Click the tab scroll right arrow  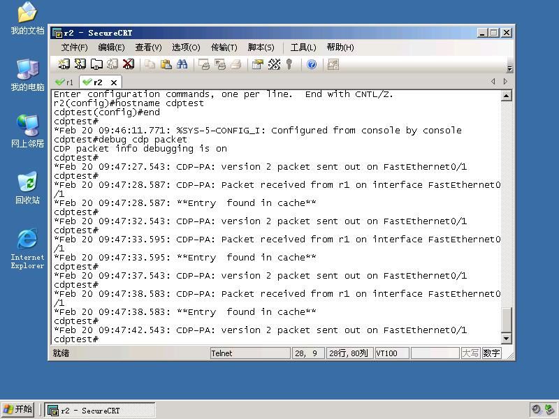coord(505,81)
